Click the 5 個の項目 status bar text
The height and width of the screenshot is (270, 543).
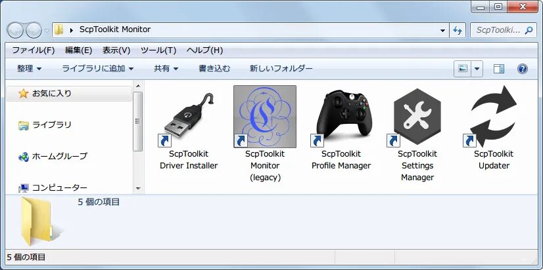pyautogui.click(x=26, y=258)
